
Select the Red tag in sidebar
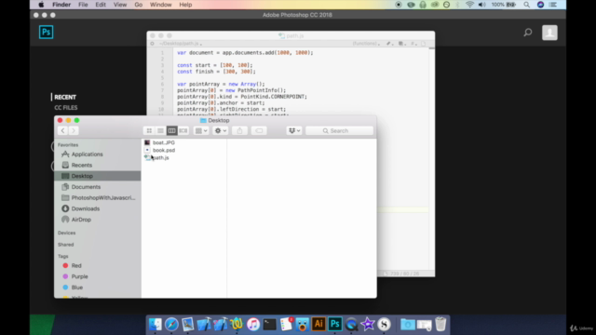click(x=76, y=265)
